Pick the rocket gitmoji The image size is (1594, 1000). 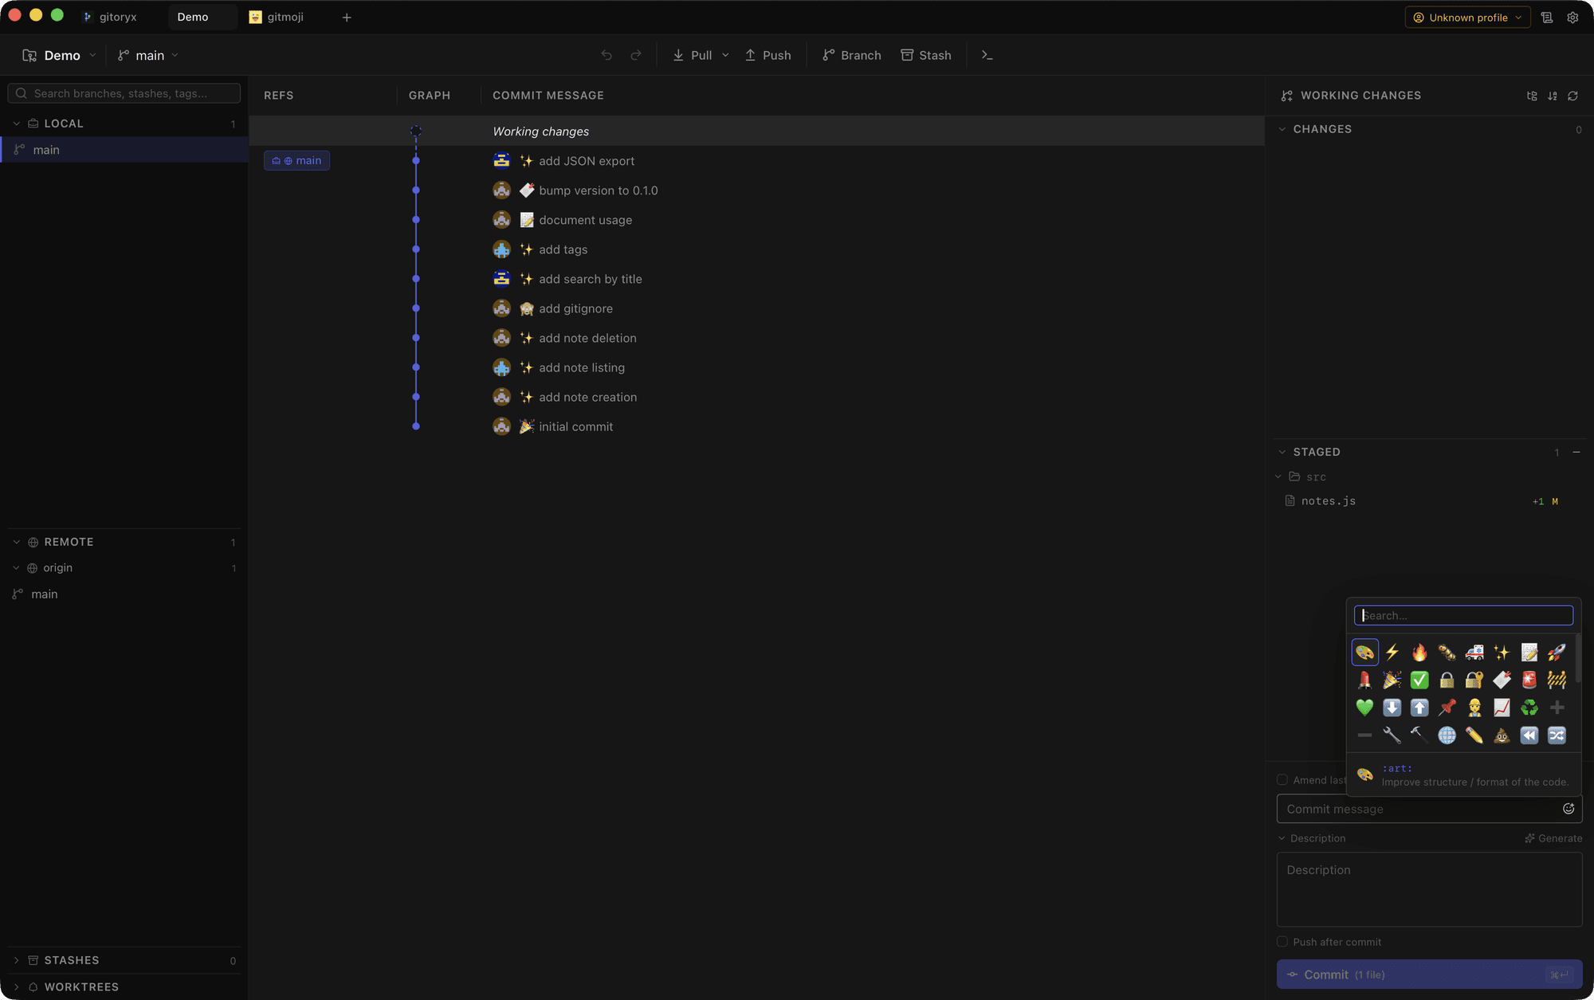1557,653
